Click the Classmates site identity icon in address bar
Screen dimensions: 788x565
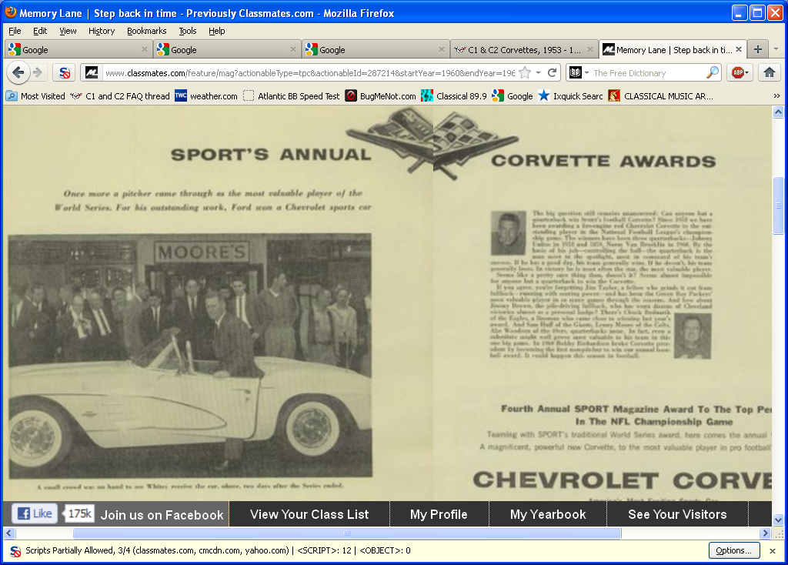coord(92,73)
